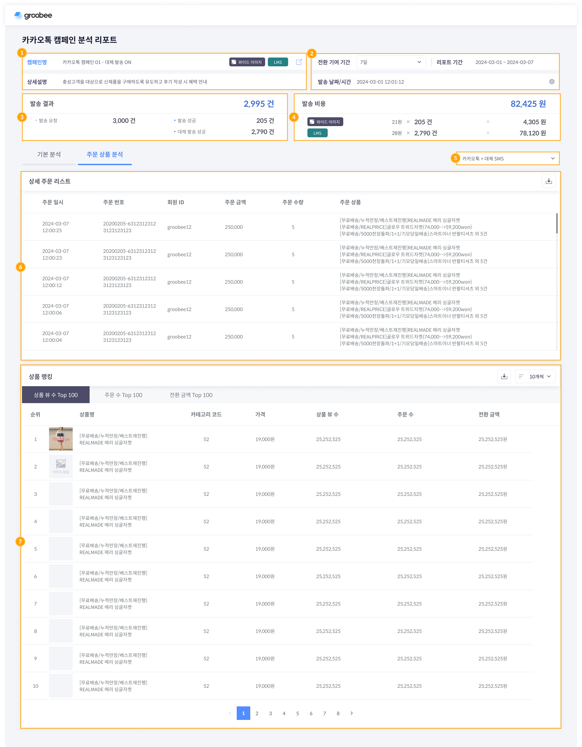Click the groobee logo
Image resolution: width=582 pixels, height=747 pixels.
(x=33, y=15)
